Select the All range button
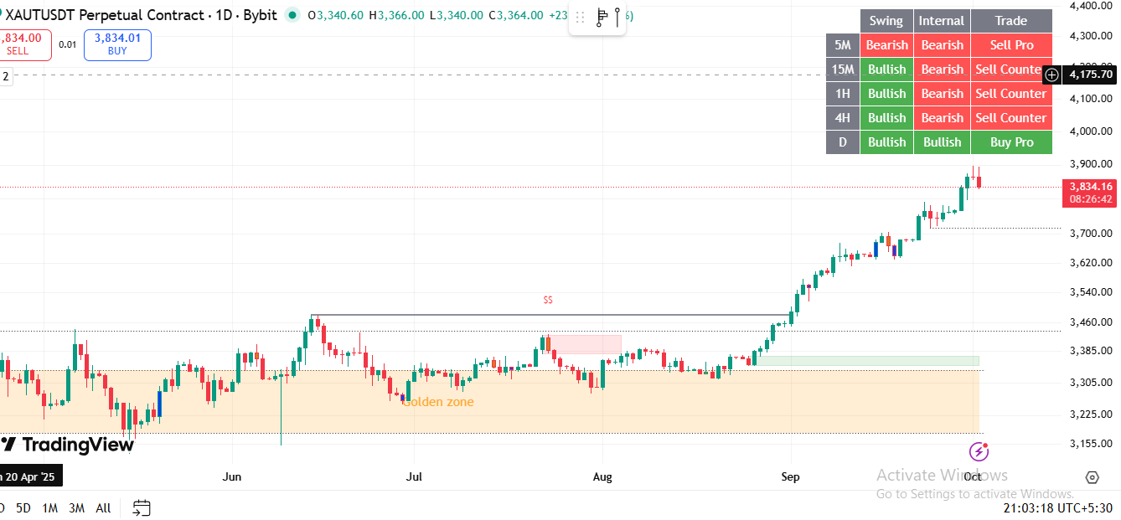The width and height of the screenshot is (1121, 520). tap(103, 508)
